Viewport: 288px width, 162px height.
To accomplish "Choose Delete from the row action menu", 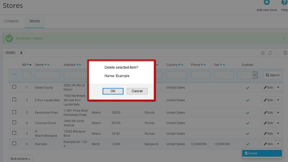I will click(262, 153).
